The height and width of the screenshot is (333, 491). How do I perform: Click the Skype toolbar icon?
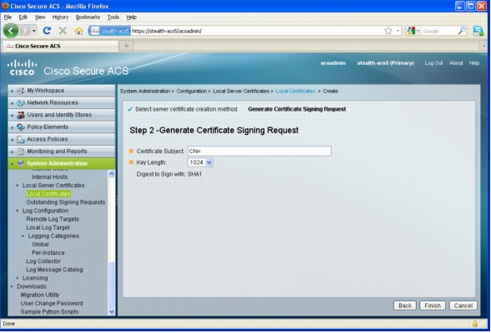point(478,31)
